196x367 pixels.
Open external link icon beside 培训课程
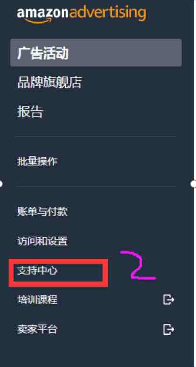(169, 300)
